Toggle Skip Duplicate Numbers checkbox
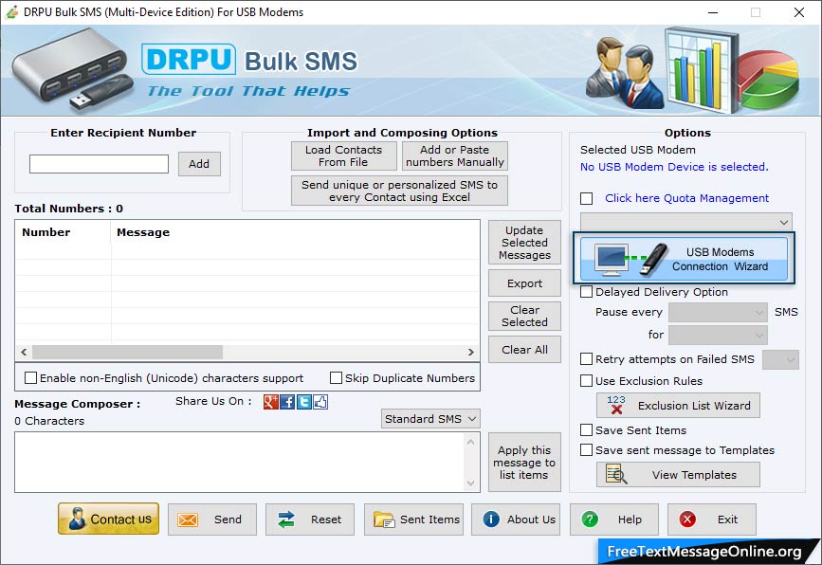Image resolution: width=822 pixels, height=565 pixels. (336, 378)
